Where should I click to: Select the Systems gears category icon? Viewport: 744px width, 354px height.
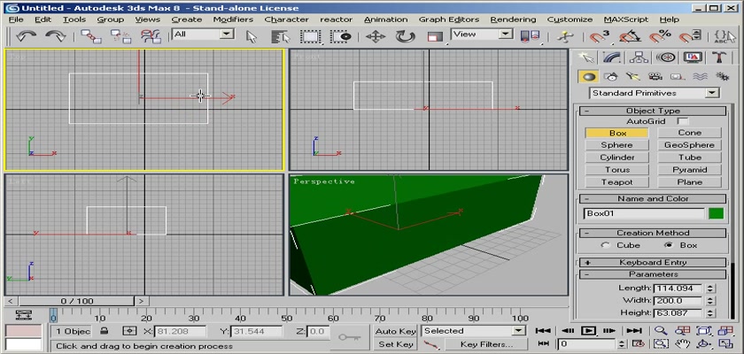point(722,77)
